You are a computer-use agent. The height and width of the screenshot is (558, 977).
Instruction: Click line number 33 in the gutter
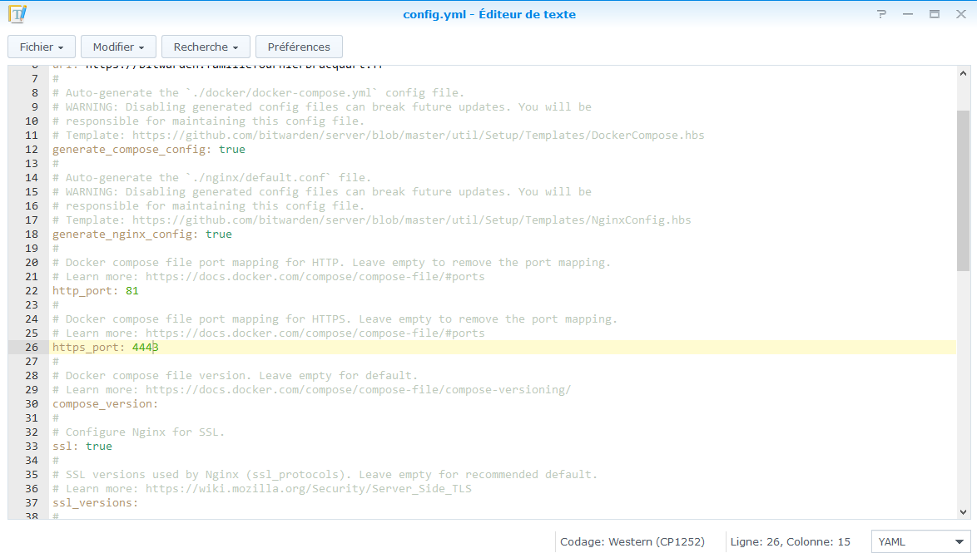click(x=31, y=447)
